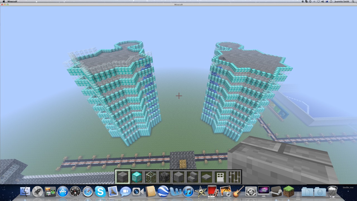
Task: Select the glass block from the hotbar
Action: coord(151,176)
